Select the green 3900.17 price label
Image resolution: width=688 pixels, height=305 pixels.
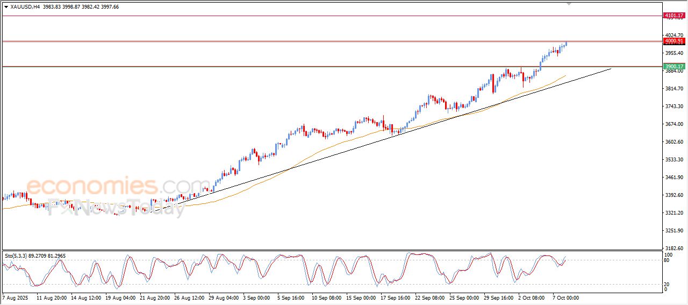point(673,67)
